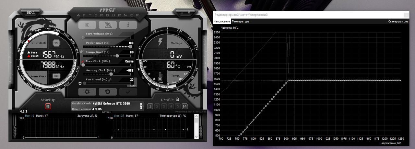Toggle the power/temp limit link icon

click(x=82, y=52)
